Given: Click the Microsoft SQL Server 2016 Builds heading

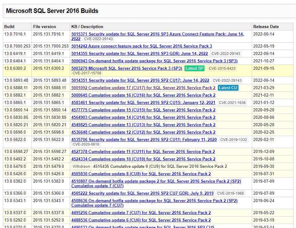Looking at the screenshot, I should (x=52, y=11).
